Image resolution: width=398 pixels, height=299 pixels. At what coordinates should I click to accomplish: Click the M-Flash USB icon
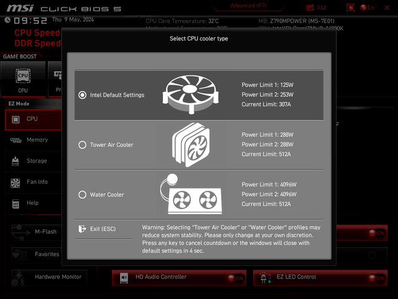(21, 232)
